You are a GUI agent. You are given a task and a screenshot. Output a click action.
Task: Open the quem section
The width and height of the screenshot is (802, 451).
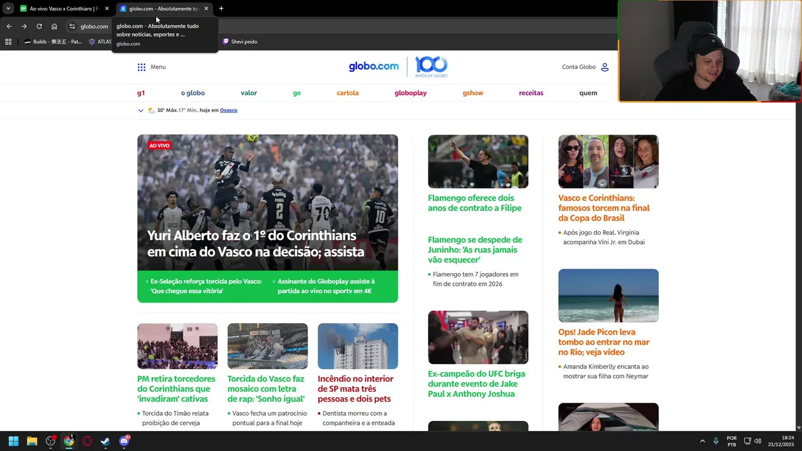click(x=588, y=93)
